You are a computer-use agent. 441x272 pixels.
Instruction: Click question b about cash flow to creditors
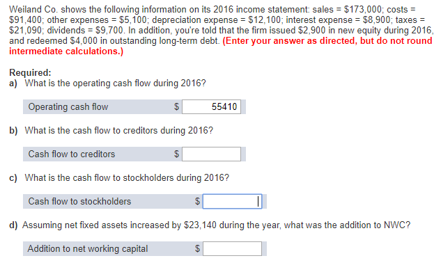111,131
